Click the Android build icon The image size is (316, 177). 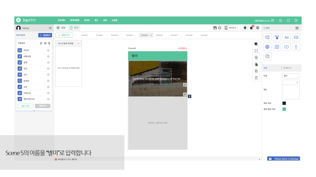pos(245,28)
